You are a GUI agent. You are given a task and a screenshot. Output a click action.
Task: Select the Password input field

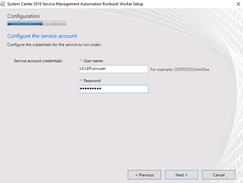(113, 89)
